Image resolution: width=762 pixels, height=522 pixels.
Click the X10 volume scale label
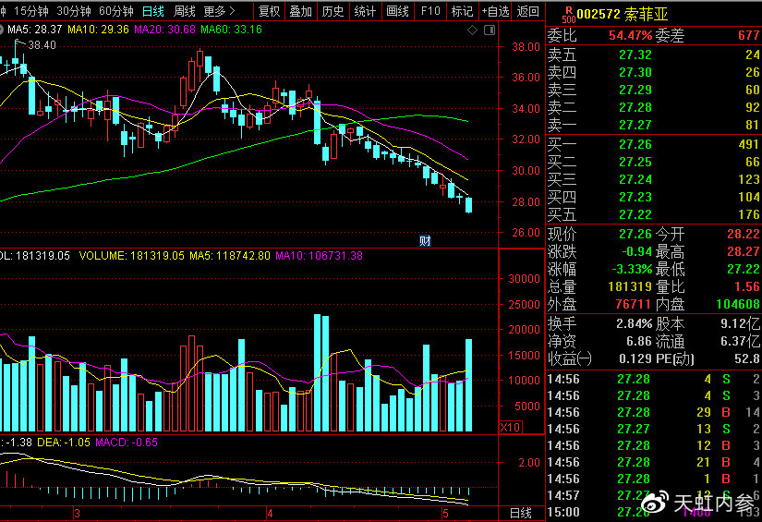(509, 427)
